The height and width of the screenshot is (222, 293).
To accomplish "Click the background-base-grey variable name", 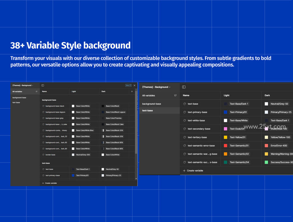I will [x=54, y=118].
